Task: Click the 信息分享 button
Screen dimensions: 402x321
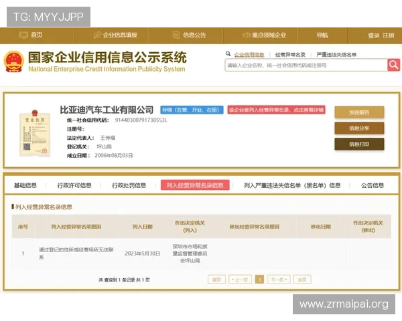Action: pyautogui.click(x=359, y=128)
